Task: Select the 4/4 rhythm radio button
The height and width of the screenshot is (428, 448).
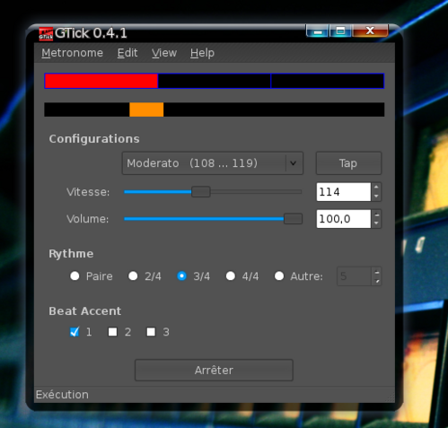Action: coord(231,276)
